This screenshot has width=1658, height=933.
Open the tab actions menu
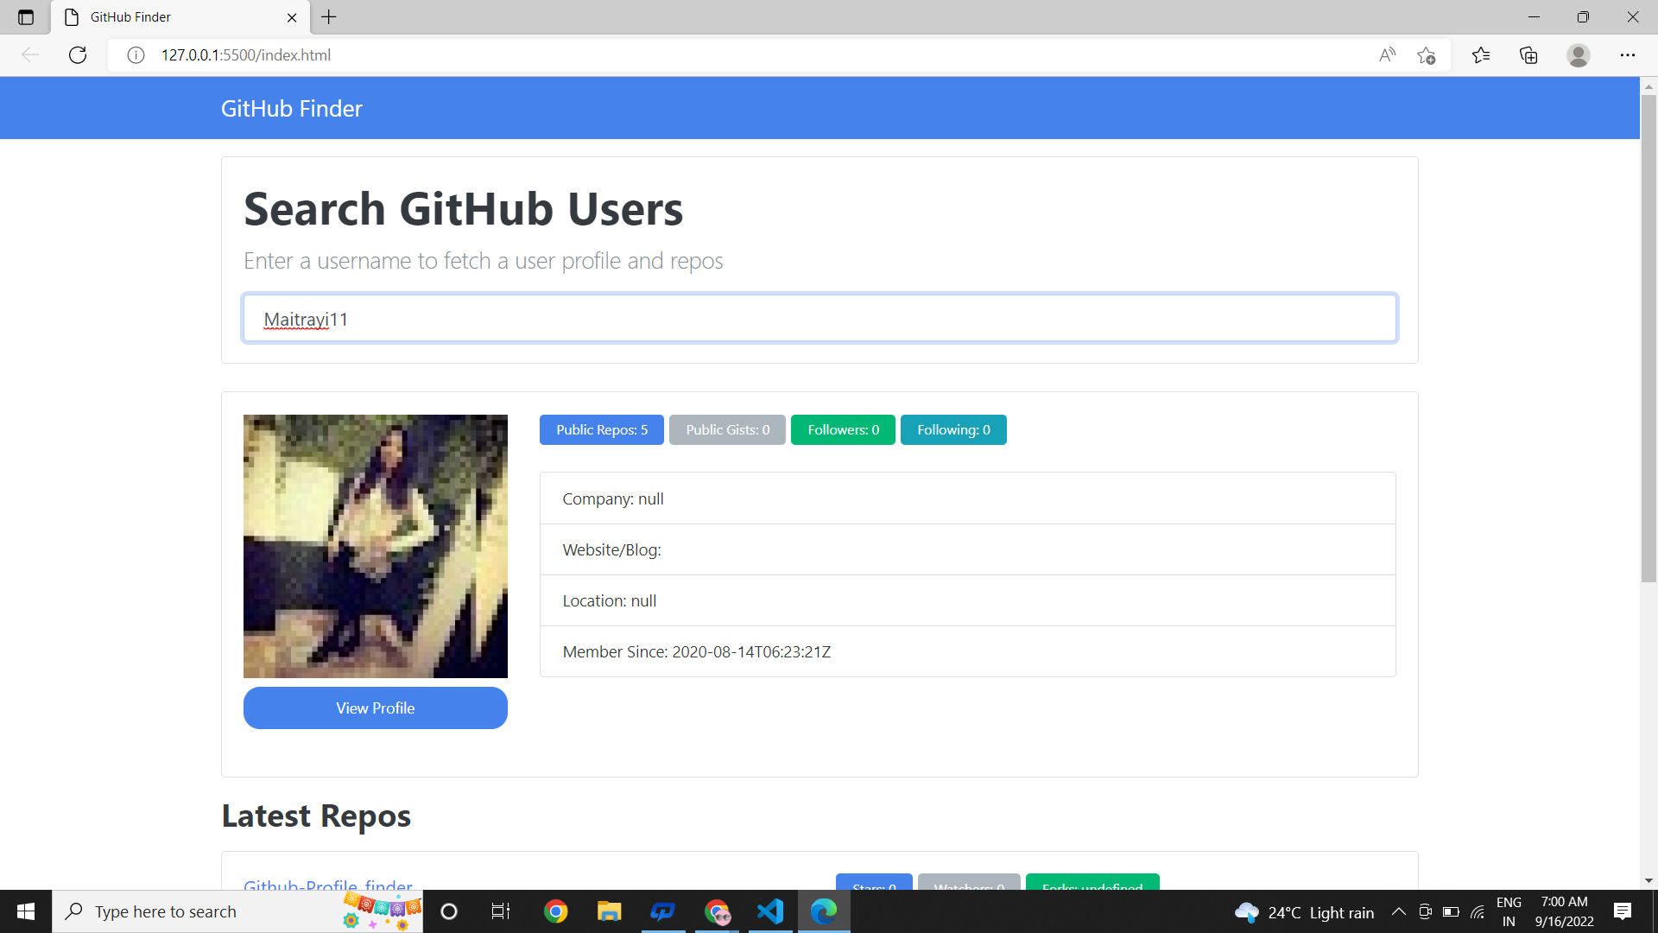pyautogui.click(x=26, y=16)
